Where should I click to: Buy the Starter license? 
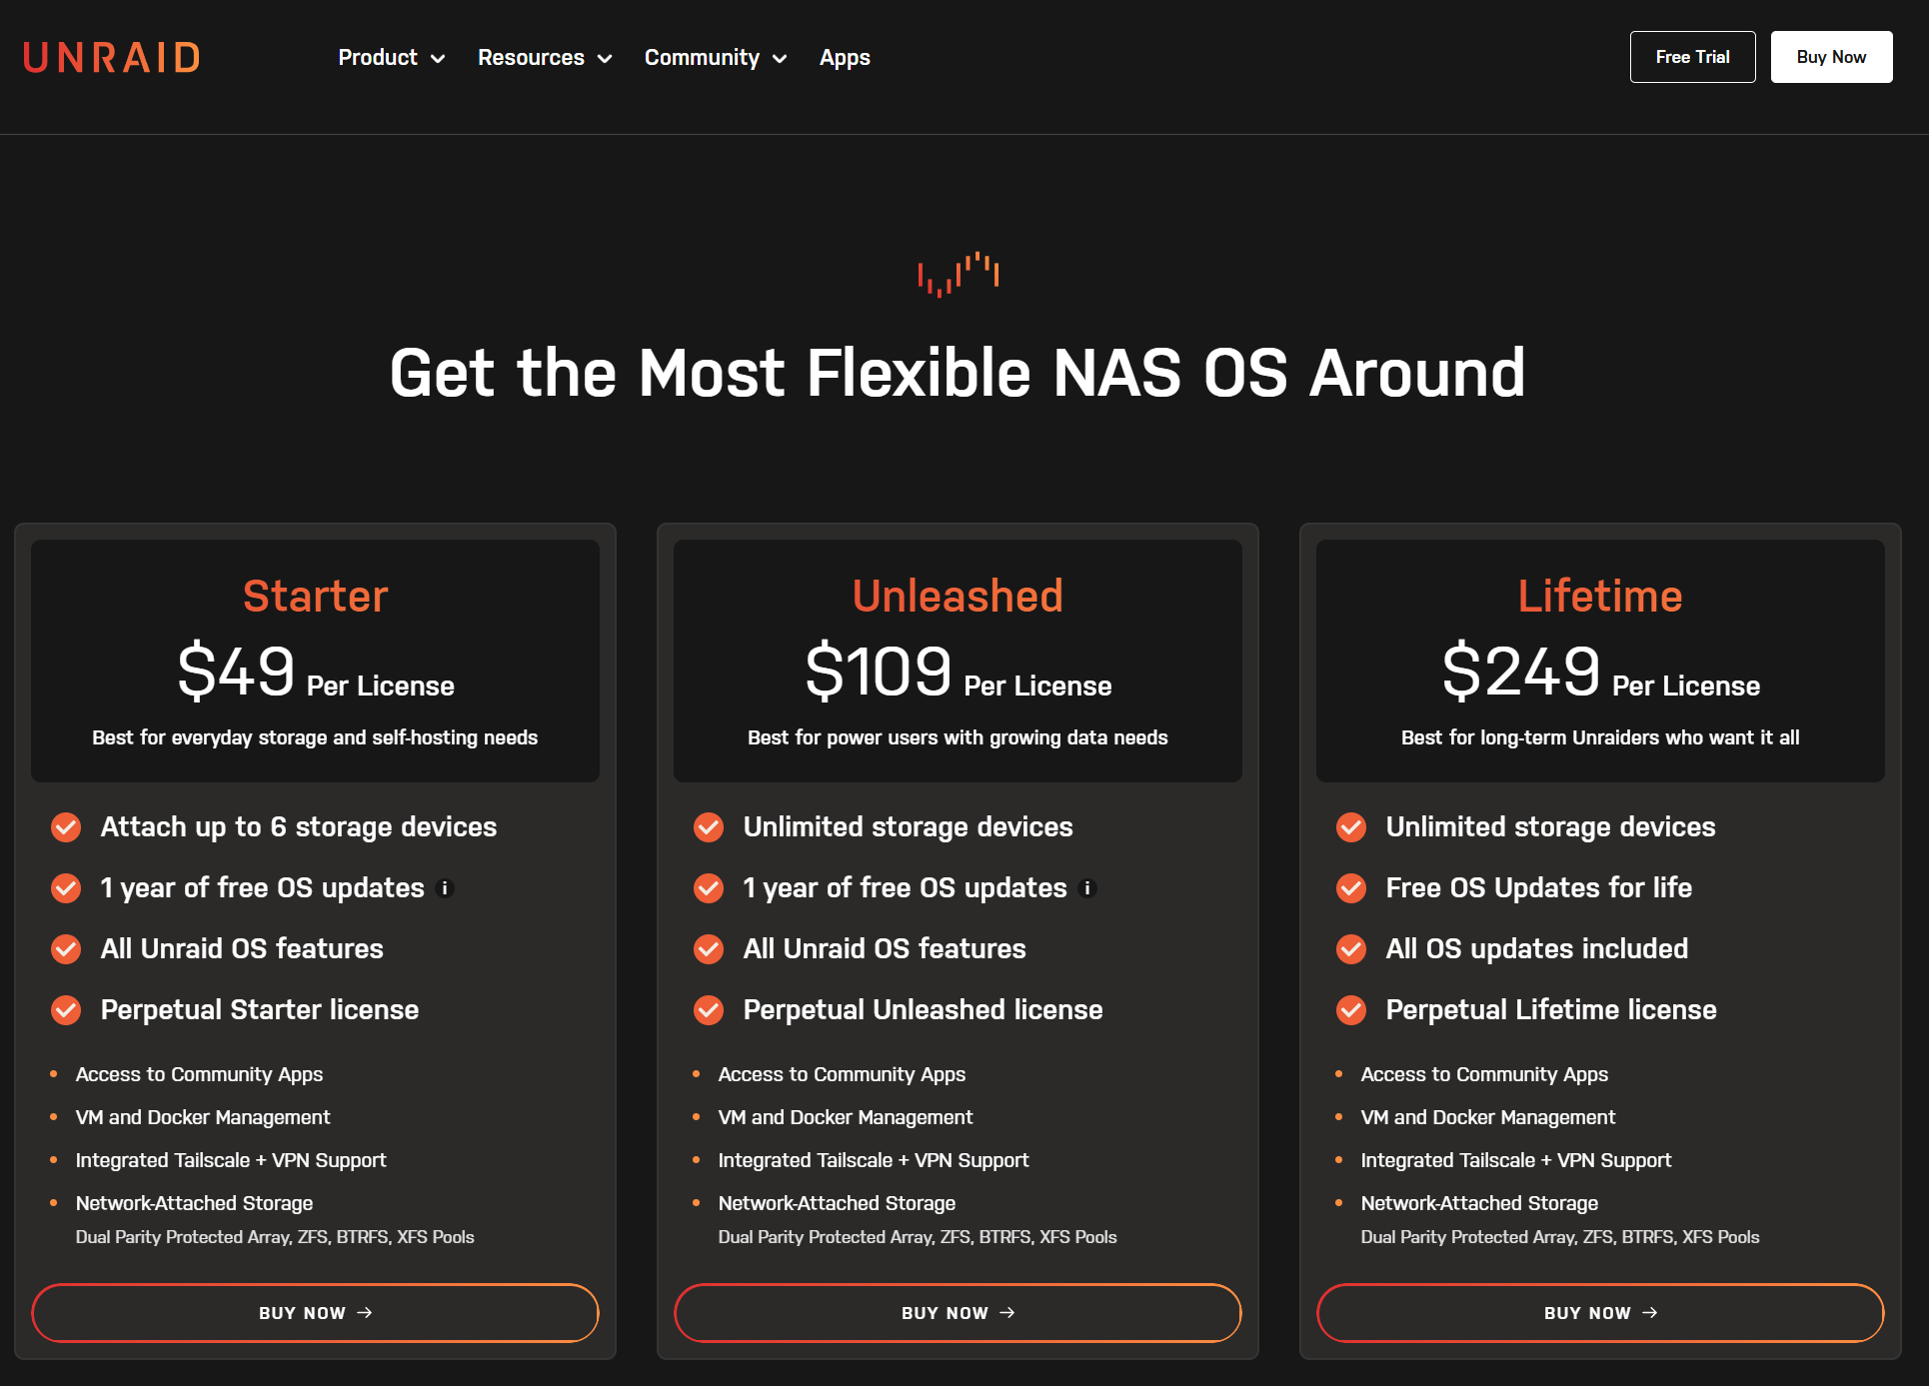pos(315,1313)
